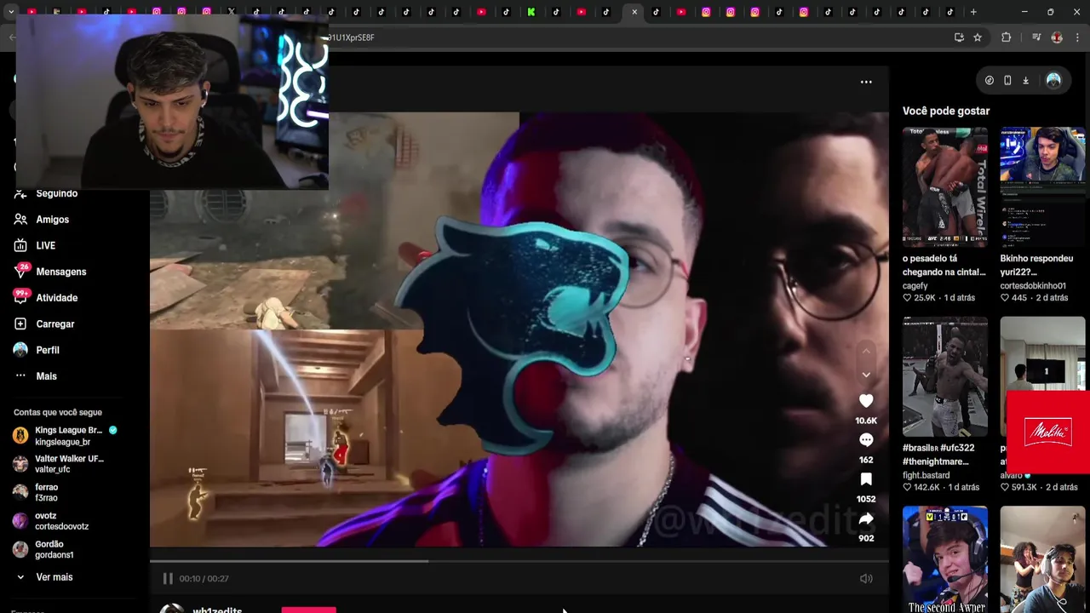Open a new browser tab with plus button
This screenshot has height=613, width=1090.
click(973, 12)
